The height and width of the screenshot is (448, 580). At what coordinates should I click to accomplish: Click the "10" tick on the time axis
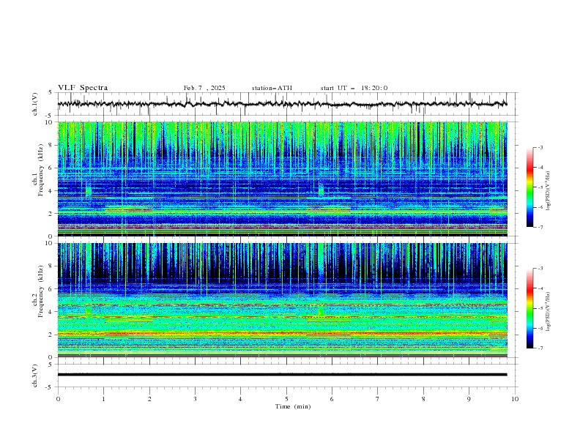[515, 399]
